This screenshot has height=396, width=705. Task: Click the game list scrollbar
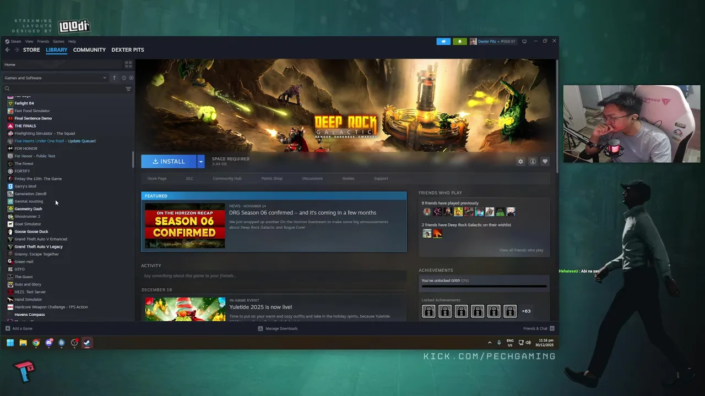point(133,160)
